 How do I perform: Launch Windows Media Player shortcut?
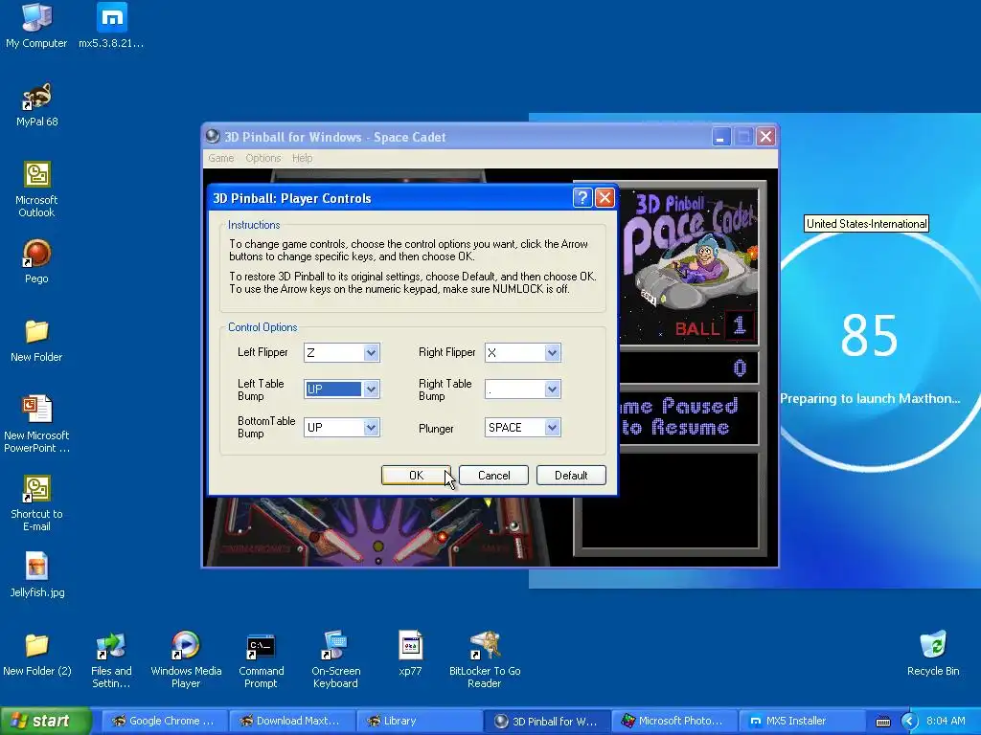186,660
